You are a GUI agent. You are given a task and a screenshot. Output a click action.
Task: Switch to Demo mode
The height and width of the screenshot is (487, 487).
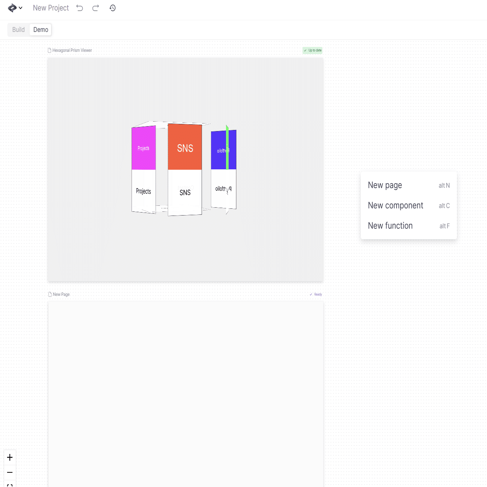point(40,29)
